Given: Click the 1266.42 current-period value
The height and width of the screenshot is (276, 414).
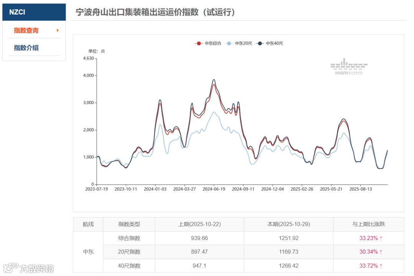Looking at the screenshot, I should coord(289,266).
